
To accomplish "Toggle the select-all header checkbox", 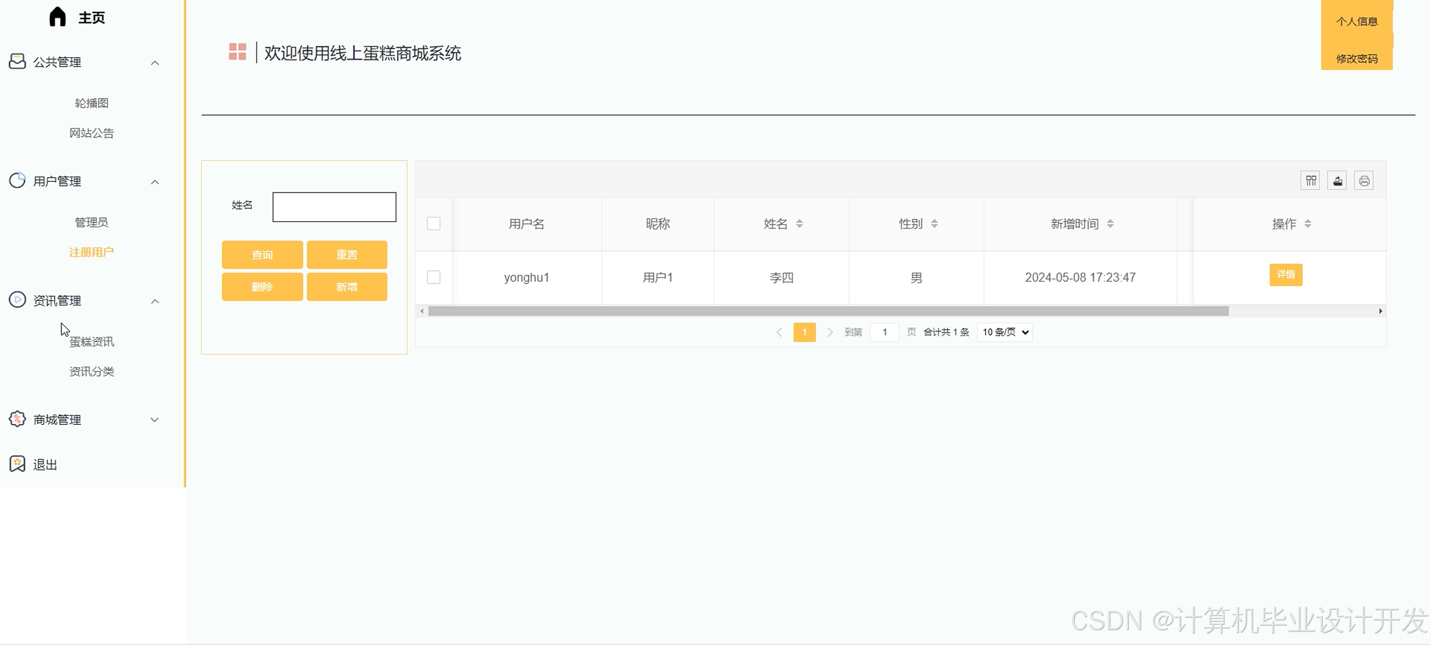I will [433, 223].
